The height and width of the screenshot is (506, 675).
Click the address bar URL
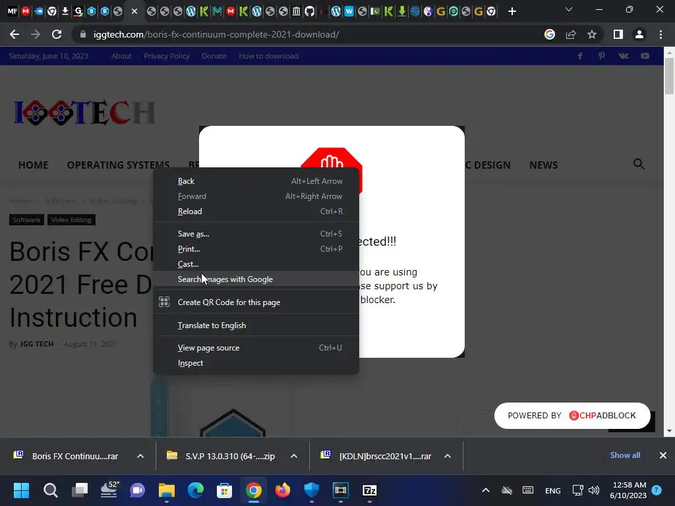pyautogui.click(x=216, y=34)
